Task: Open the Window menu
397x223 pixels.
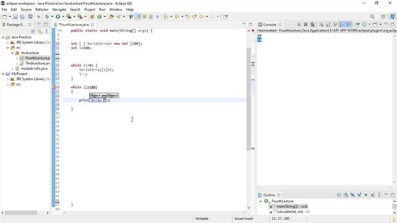Action: [x=116, y=9]
